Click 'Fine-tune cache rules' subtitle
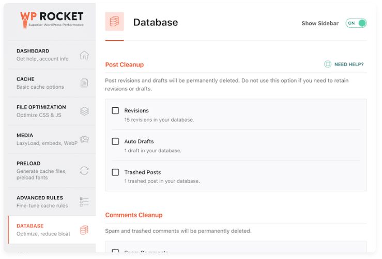The height and width of the screenshot is (259, 382). [42, 206]
